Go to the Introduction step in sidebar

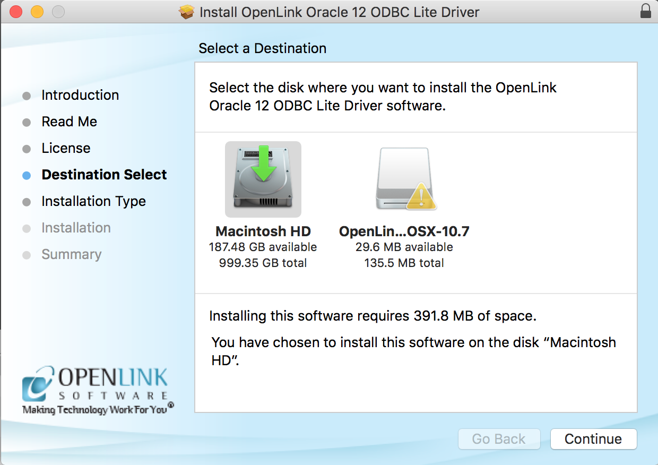point(80,95)
